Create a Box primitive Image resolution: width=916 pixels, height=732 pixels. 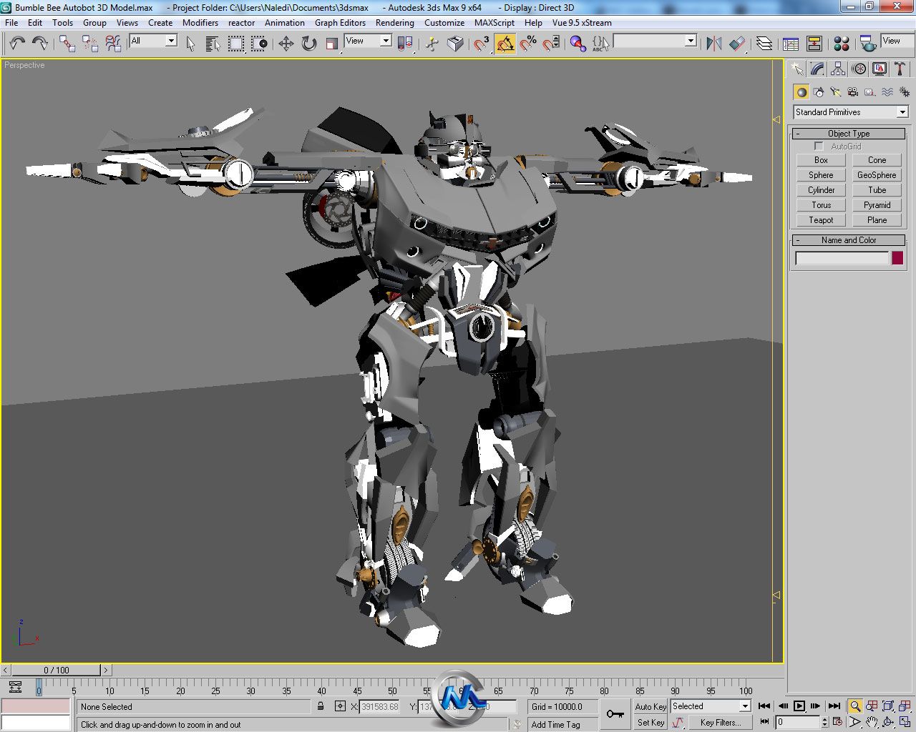821,160
